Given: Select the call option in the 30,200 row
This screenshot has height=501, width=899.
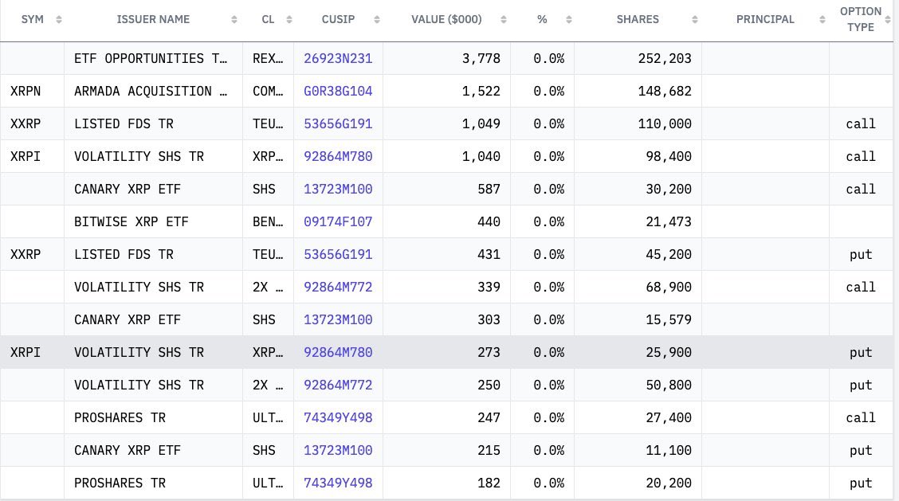Looking at the screenshot, I should pos(861,189).
